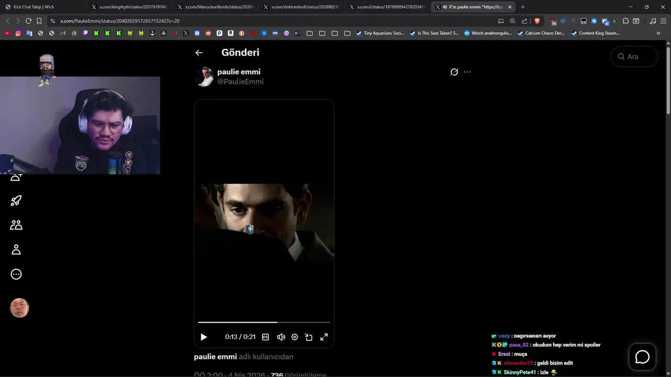671x377 pixels.
Task: Select chat message from pasa_02
Action: tap(546, 345)
